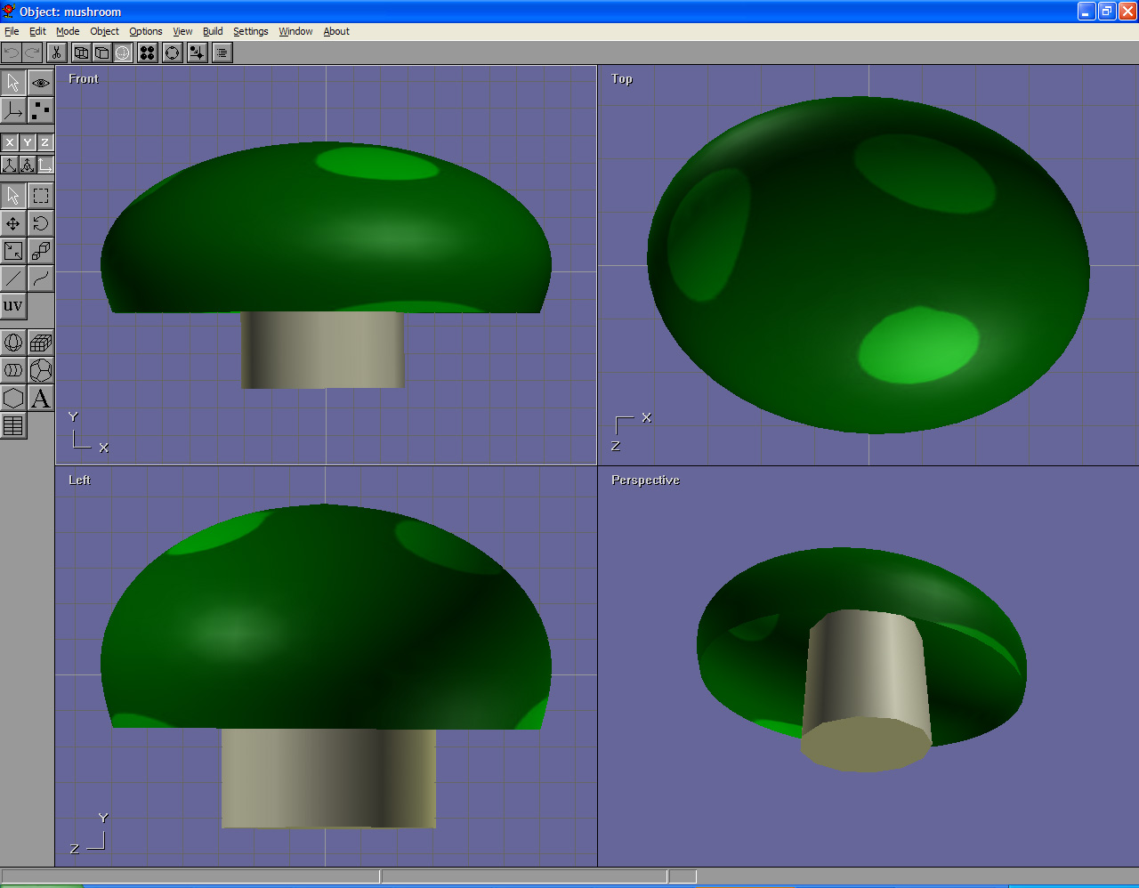The width and height of the screenshot is (1139, 888).
Task: Expand the Options menu
Action: coord(146,31)
